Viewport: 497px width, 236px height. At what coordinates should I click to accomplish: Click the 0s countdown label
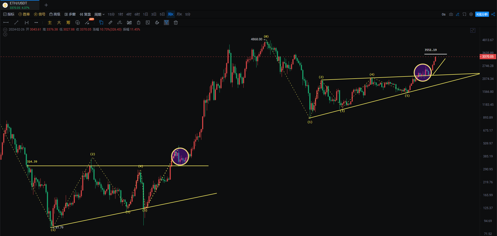click(444, 14)
